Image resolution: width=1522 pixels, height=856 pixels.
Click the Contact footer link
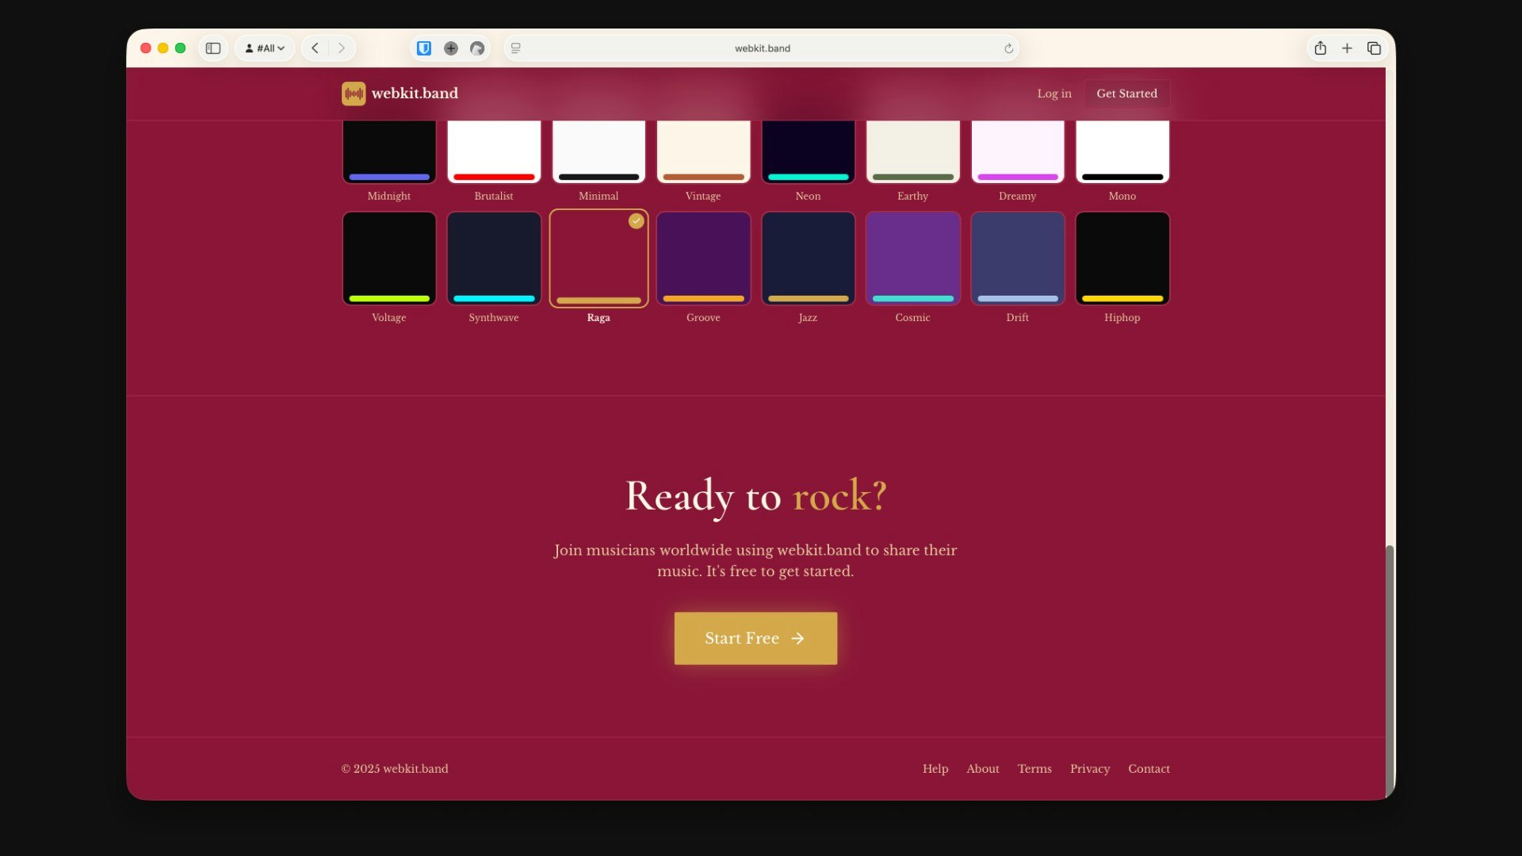[1149, 769]
